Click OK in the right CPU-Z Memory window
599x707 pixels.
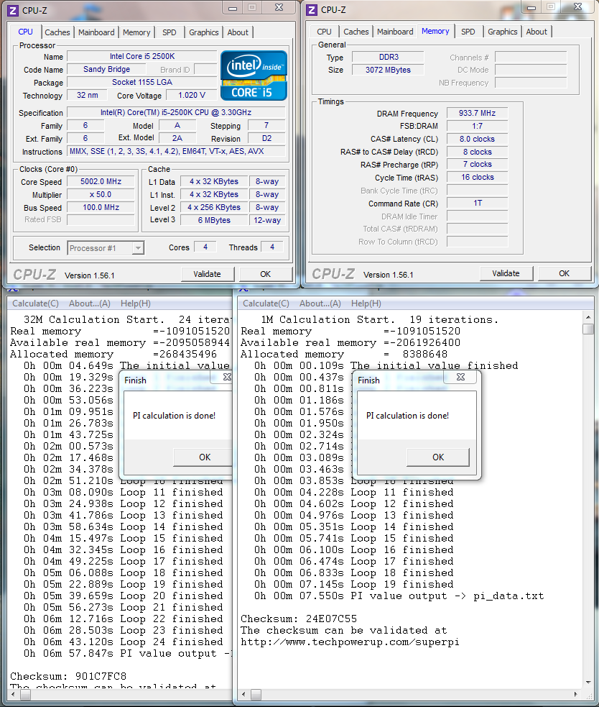565,273
